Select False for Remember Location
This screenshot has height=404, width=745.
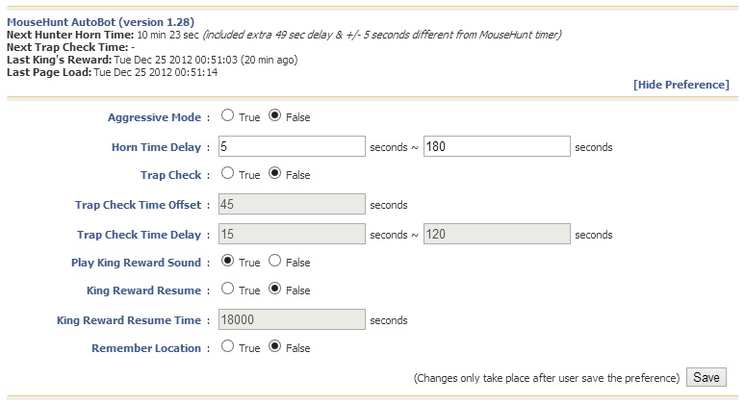tap(275, 346)
